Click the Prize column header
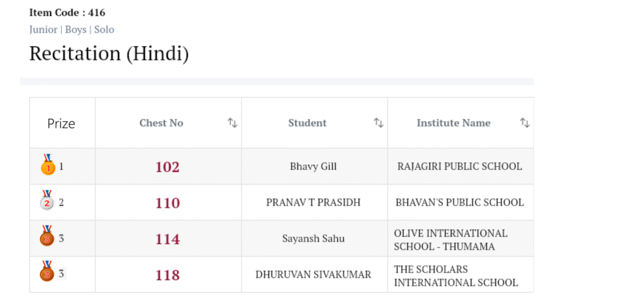632x301 pixels. 61,124
